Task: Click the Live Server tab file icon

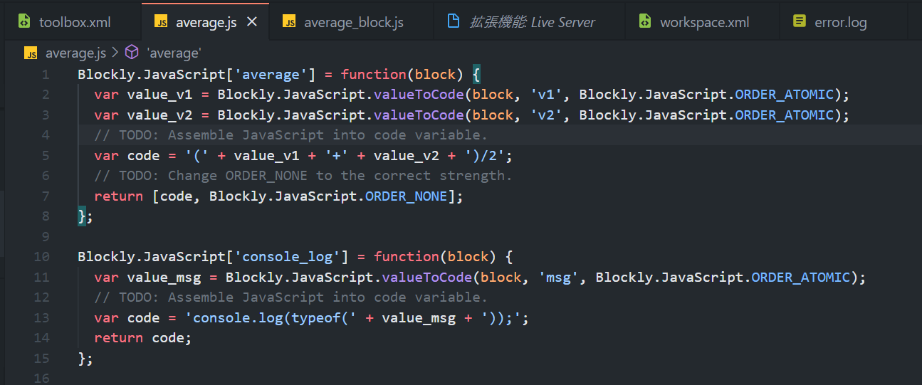Action: click(x=453, y=21)
